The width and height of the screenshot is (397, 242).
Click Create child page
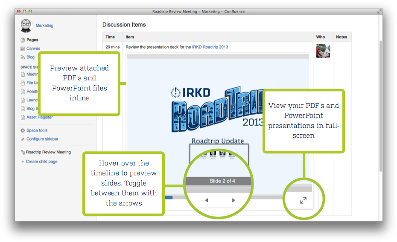[x=41, y=161]
